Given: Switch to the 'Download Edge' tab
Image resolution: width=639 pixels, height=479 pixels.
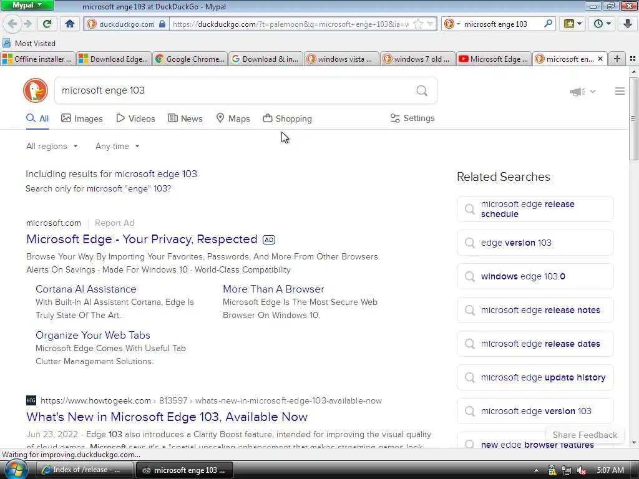Looking at the screenshot, I should 114,59.
